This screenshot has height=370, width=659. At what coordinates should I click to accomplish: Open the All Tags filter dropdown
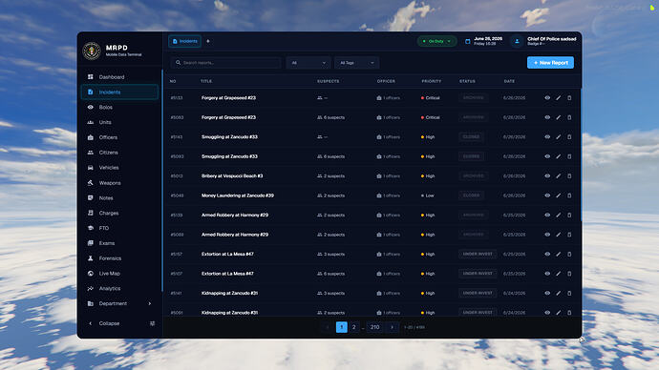point(357,63)
